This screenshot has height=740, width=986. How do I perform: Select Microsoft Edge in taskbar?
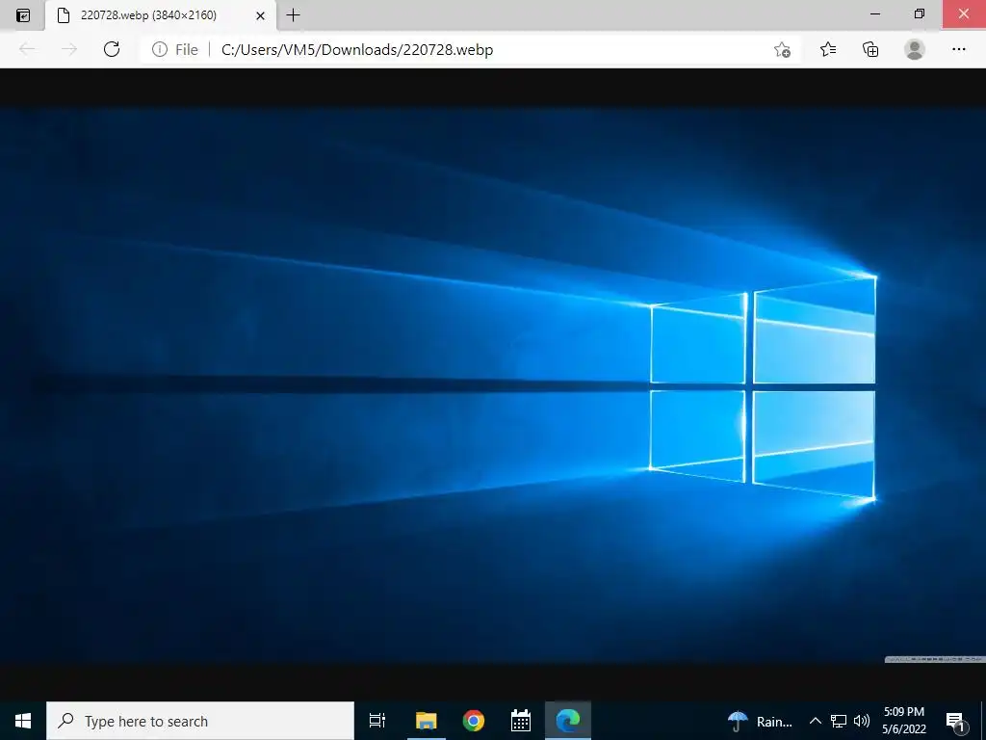(x=568, y=721)
